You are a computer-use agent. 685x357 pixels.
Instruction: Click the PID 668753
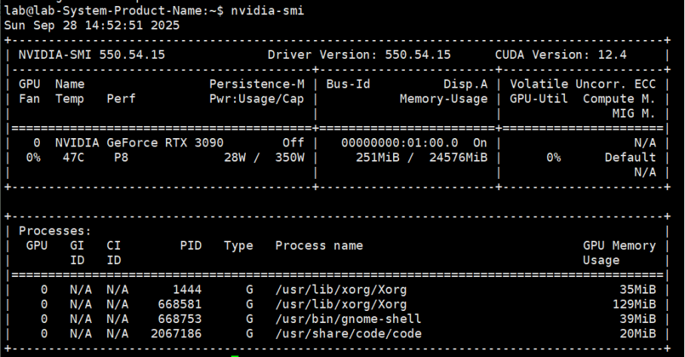pyautogui.click(x=180, y=319)
